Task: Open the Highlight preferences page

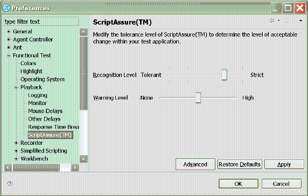Action: (32, 71)
